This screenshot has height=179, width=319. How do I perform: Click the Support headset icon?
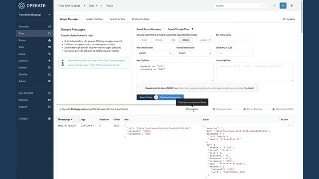click(x=49, y=107)
